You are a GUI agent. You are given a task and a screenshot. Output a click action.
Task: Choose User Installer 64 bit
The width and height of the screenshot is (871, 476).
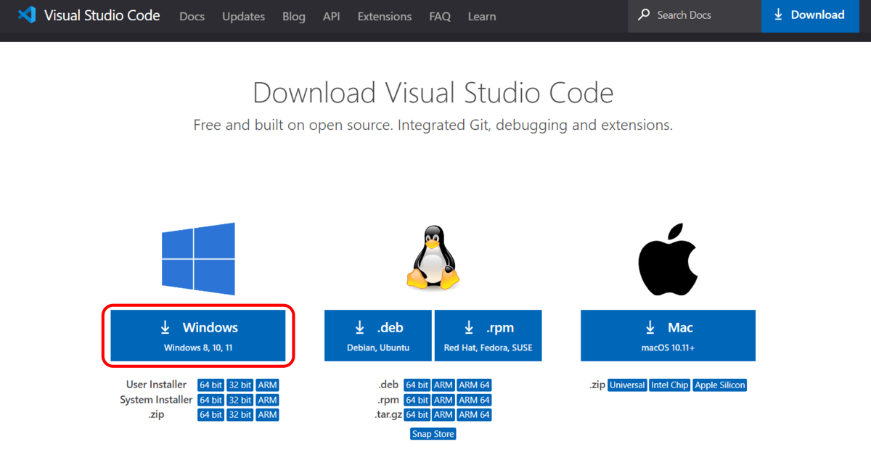[x=210, y=385]
